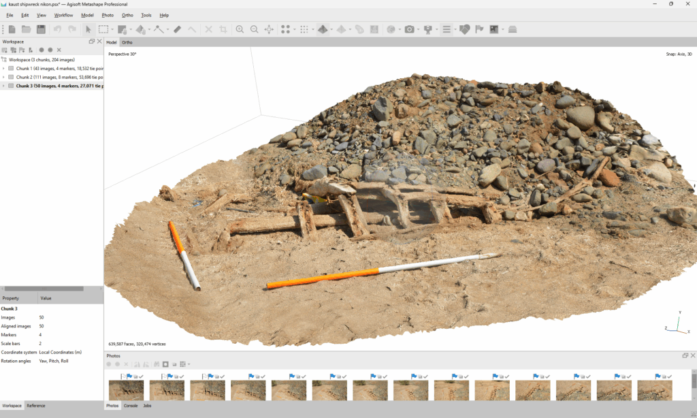Image resolution: width=697 pixels, height=418 pixels.
Task: Click the Save project icon
Action: (41, 29)
